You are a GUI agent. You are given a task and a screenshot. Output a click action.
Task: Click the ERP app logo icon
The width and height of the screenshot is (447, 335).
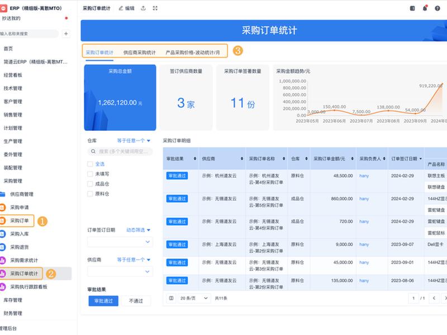[x=3, y=8]
